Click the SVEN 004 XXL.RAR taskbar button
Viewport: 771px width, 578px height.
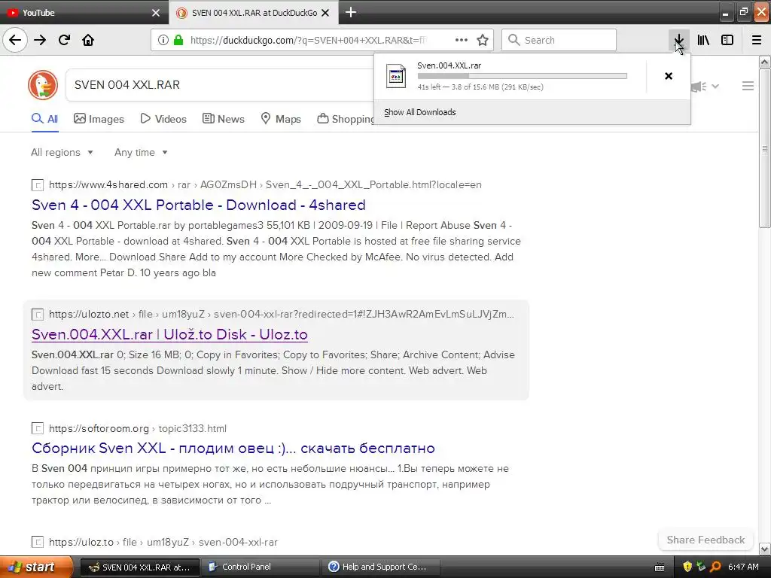coord(140,567)
